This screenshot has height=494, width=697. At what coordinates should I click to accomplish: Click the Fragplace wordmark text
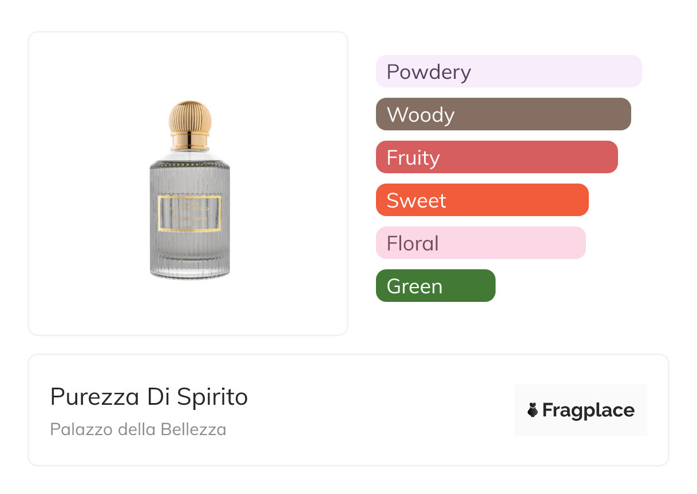click(x=588, y=411)
